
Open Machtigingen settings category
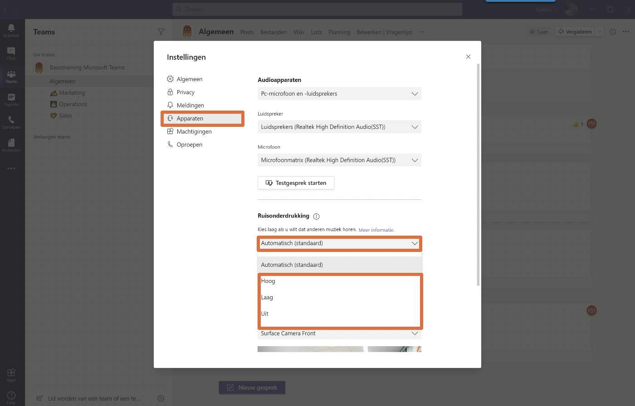coord(203,131)
